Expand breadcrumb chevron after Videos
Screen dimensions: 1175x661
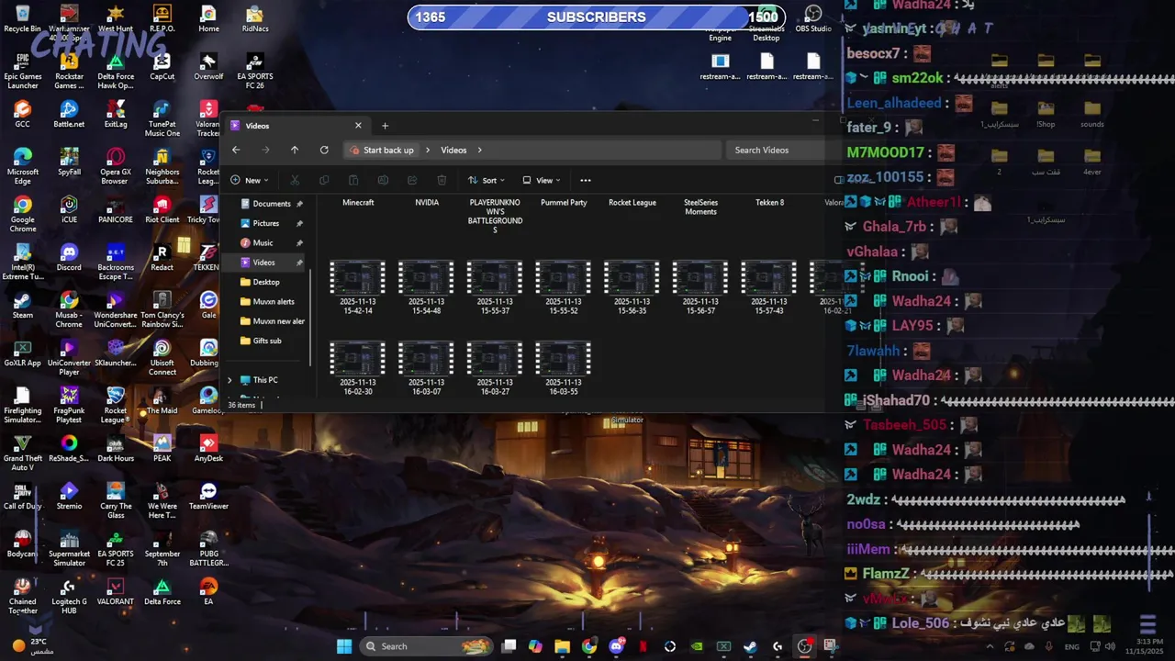[479, 150]
